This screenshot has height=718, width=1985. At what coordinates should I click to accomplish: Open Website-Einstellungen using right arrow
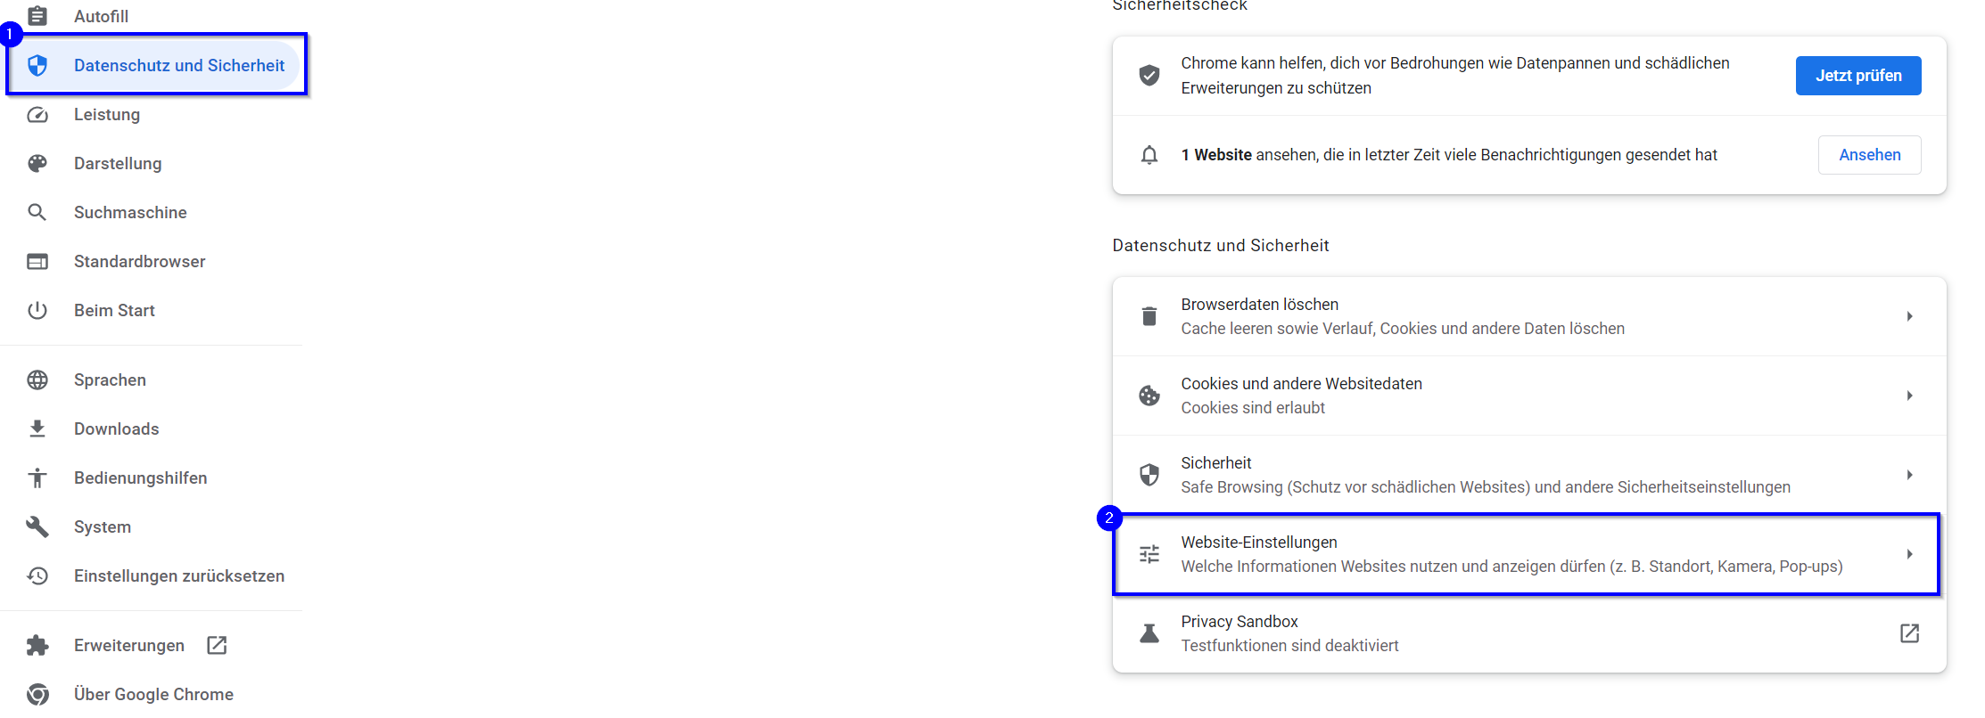(1909, 554)
